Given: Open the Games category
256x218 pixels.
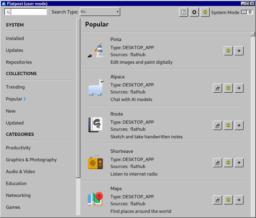Looking at the screenshot, I should point(13,207).
